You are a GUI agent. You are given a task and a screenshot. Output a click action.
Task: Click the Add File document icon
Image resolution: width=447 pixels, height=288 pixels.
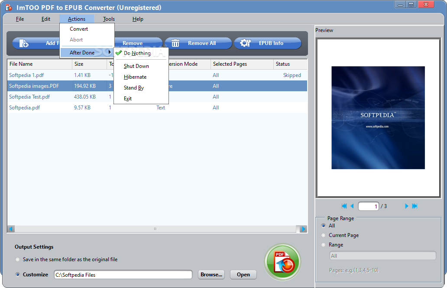24,43
